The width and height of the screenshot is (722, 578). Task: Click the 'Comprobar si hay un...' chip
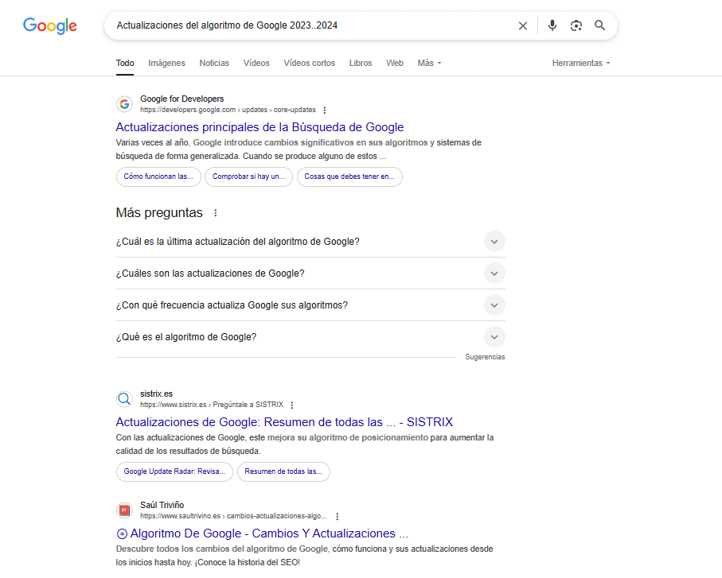tap(248, 177)
